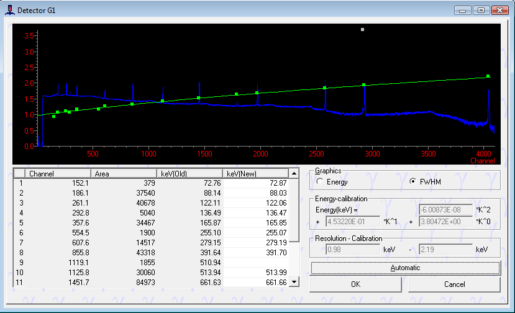
Task: Click the 0.98 keV resolution field
Action: pos(352,249)
